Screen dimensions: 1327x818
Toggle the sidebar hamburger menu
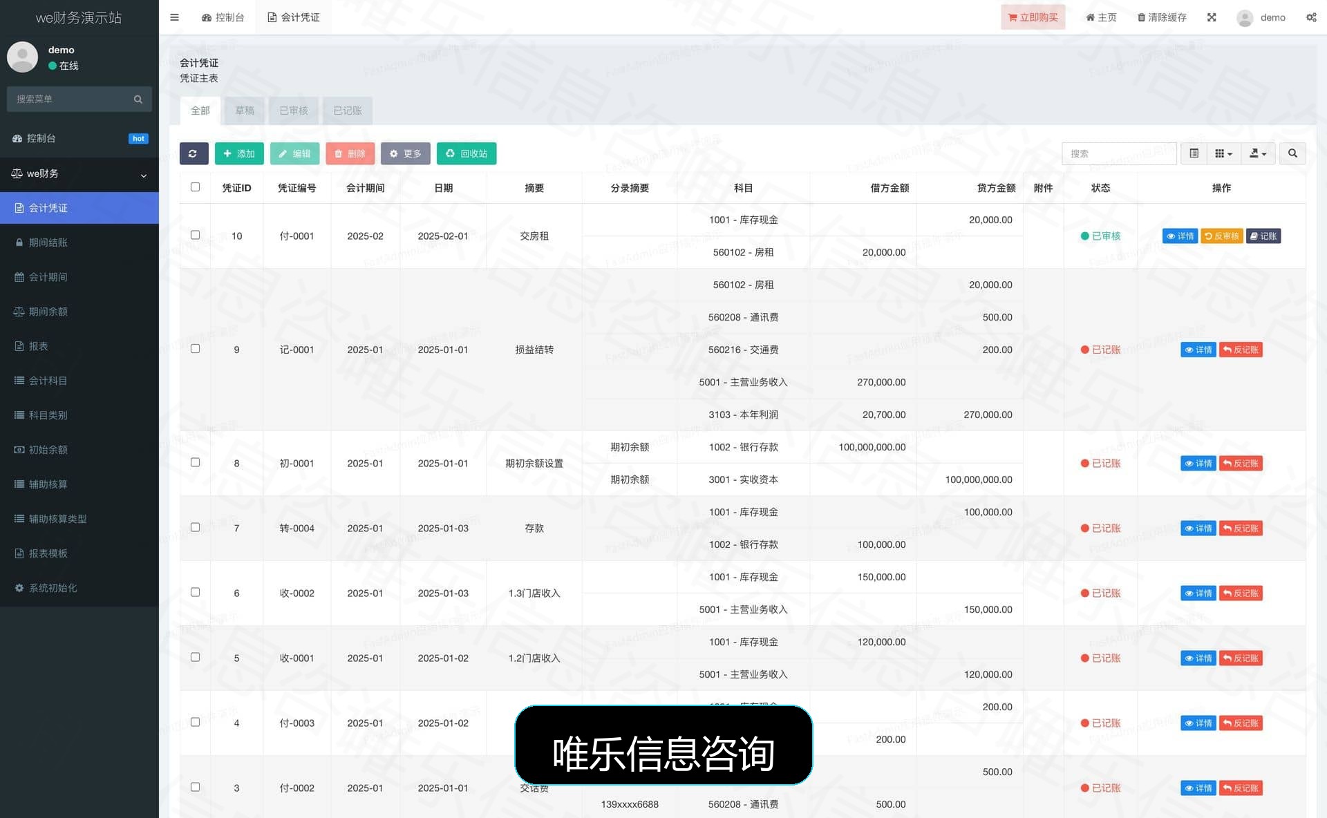174,17
